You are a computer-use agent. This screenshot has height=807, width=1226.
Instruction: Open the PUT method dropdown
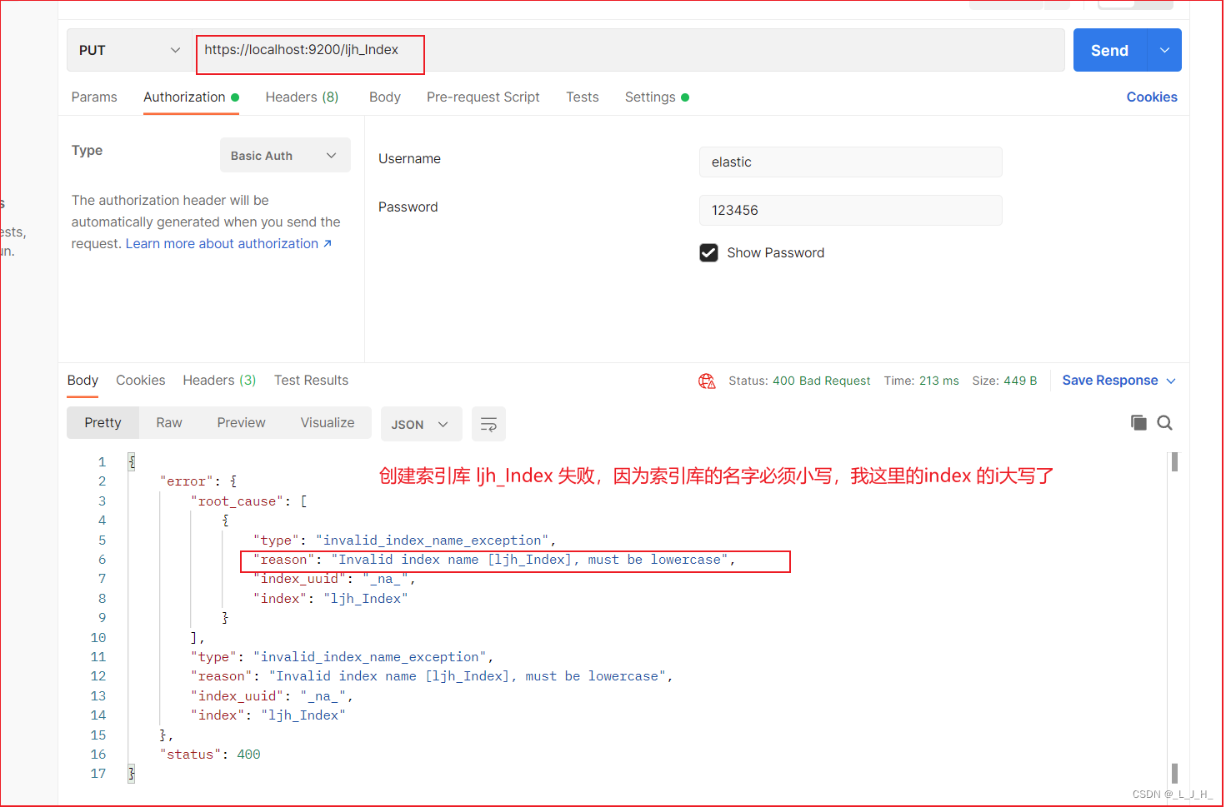130,50
